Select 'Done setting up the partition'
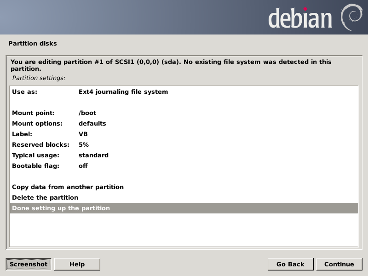The width and height of the screenshot is (368, 276). [x=61, y=208]
